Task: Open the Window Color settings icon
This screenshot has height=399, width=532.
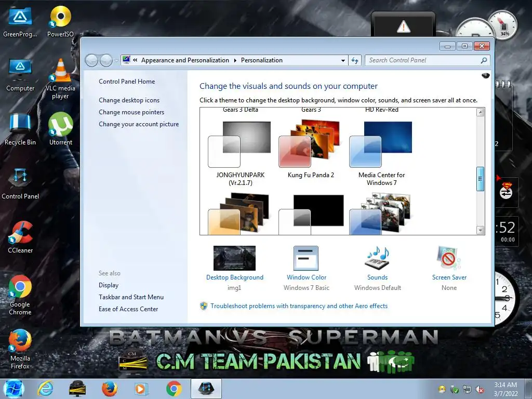Action: pos(306,258)
